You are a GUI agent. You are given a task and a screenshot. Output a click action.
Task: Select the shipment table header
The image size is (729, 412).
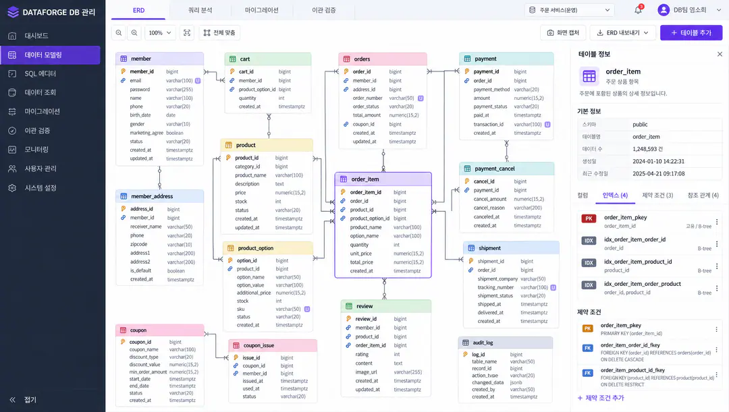[512, 248]
